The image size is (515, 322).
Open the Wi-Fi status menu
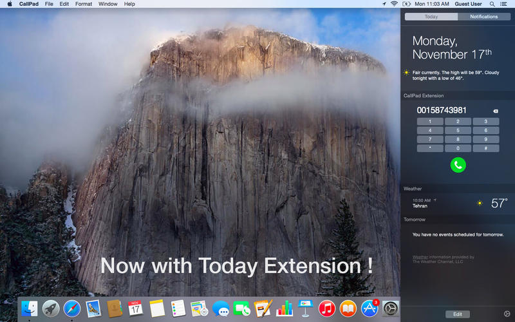[x=394, y=4]
